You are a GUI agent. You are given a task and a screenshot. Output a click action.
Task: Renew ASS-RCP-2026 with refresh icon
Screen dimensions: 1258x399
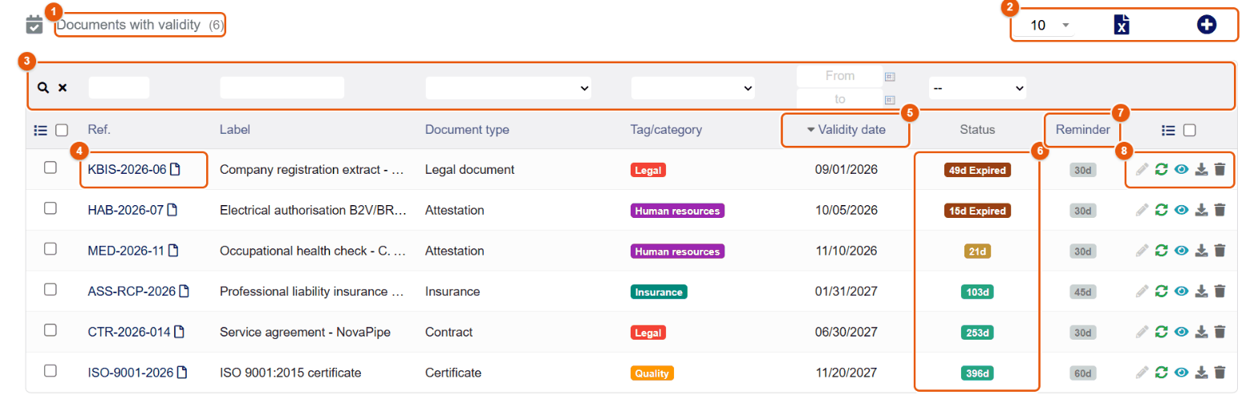click(1161, 292)
